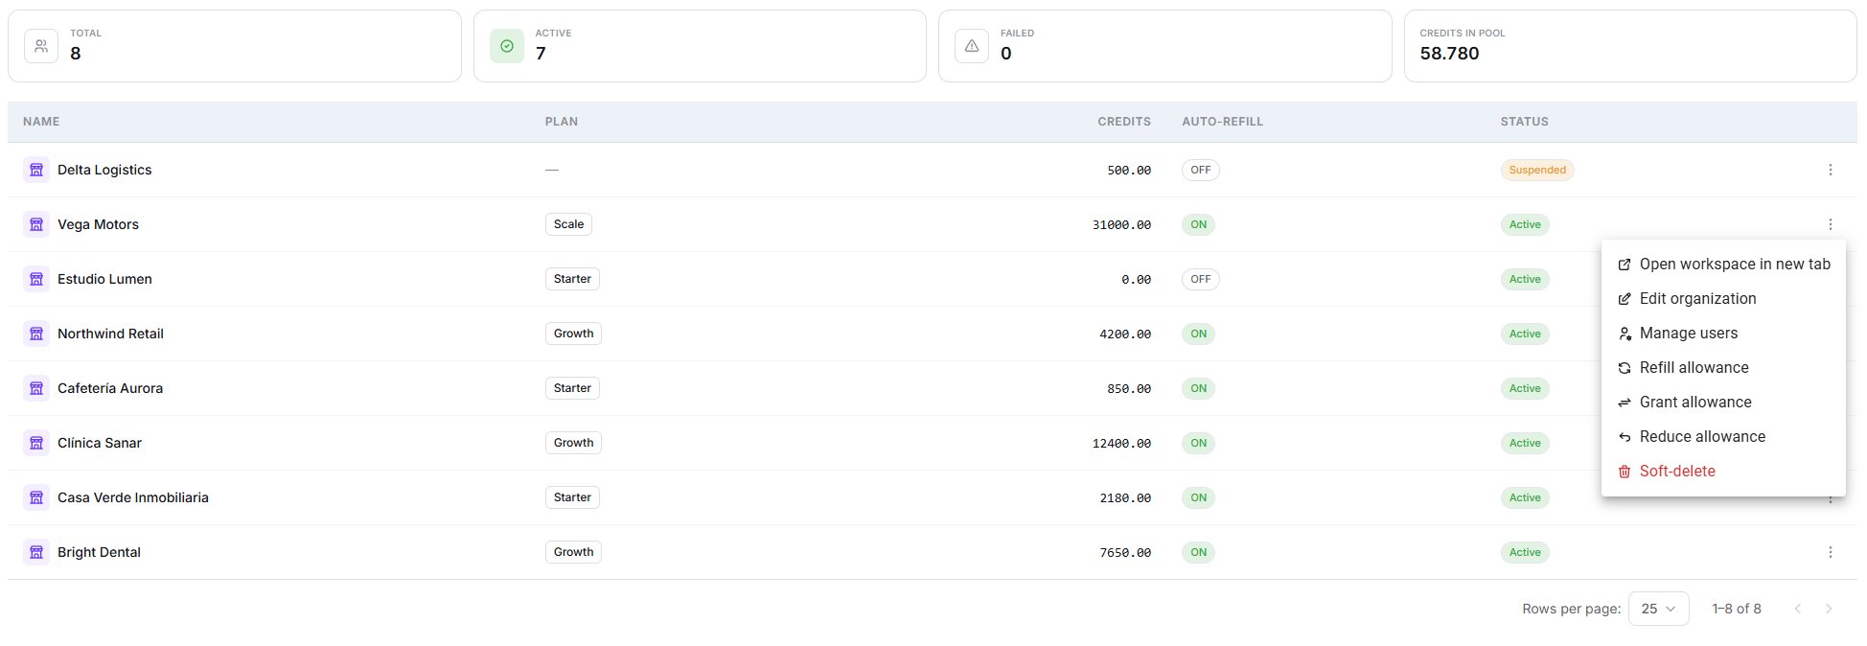The width and height of the screenshot is (1867, 646).
Task: Click the Credits in pool 58.780 card
Action: click(x=1630, y=46)
